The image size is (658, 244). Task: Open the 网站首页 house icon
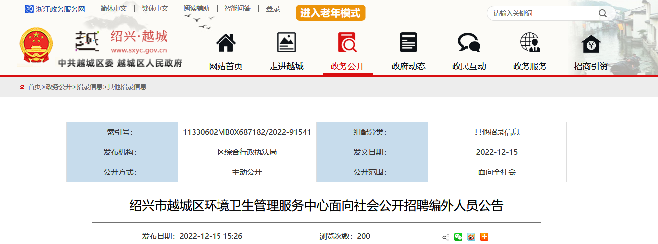[226, 43]
